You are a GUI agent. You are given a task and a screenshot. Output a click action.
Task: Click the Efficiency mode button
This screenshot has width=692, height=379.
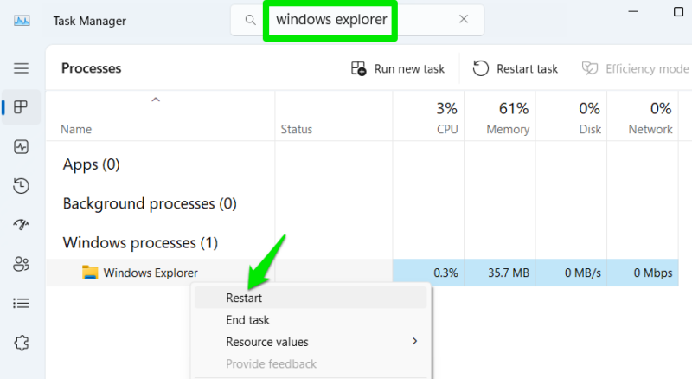coord(636,69)
